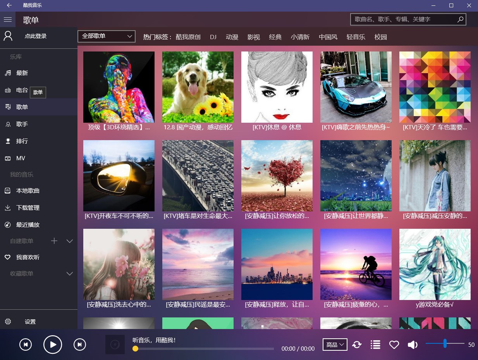Open the 顶级【3D环绕精选】 playlist cover

pos(119,87)
